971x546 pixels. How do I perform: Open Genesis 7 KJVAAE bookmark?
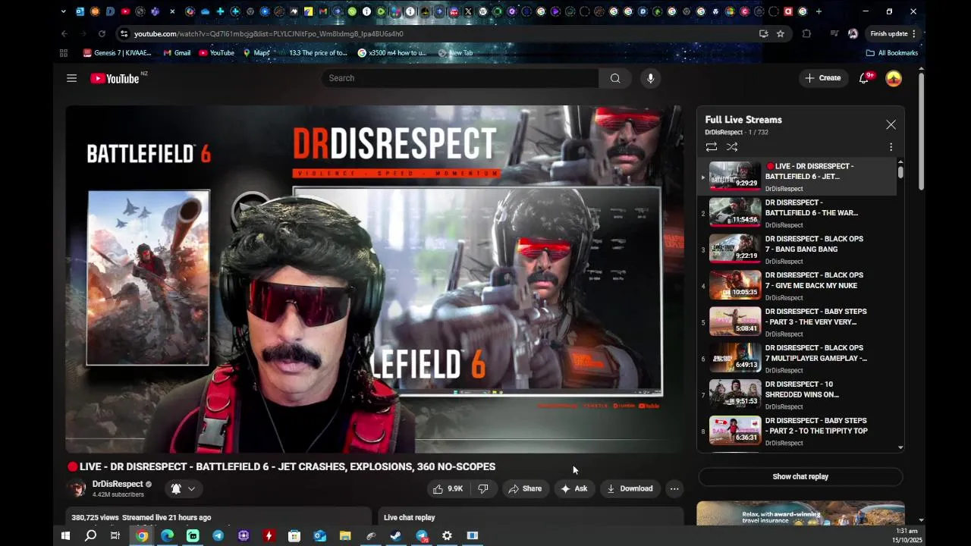point(118,53)
